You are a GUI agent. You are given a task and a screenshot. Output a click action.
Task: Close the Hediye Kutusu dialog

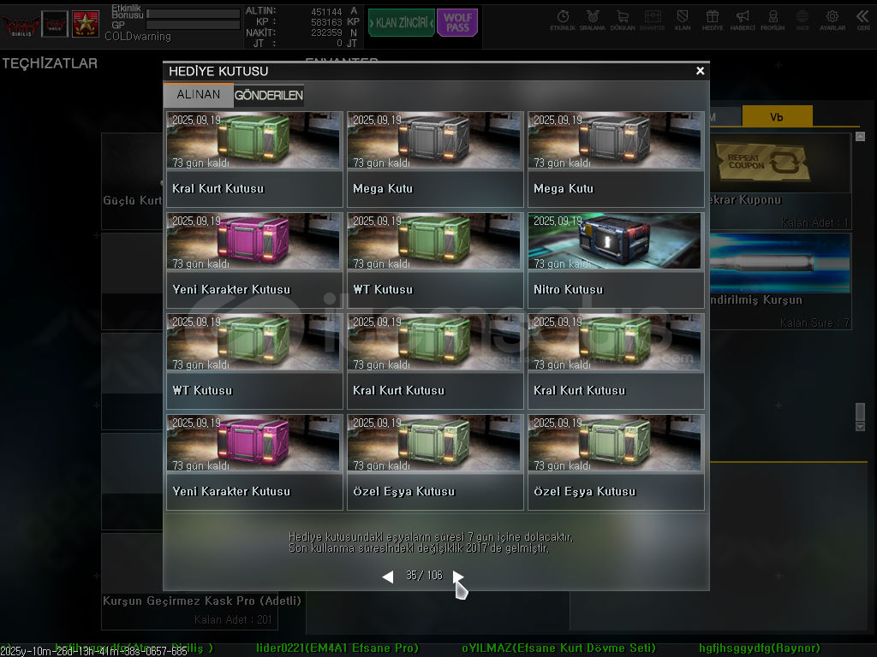click(700, 71)
